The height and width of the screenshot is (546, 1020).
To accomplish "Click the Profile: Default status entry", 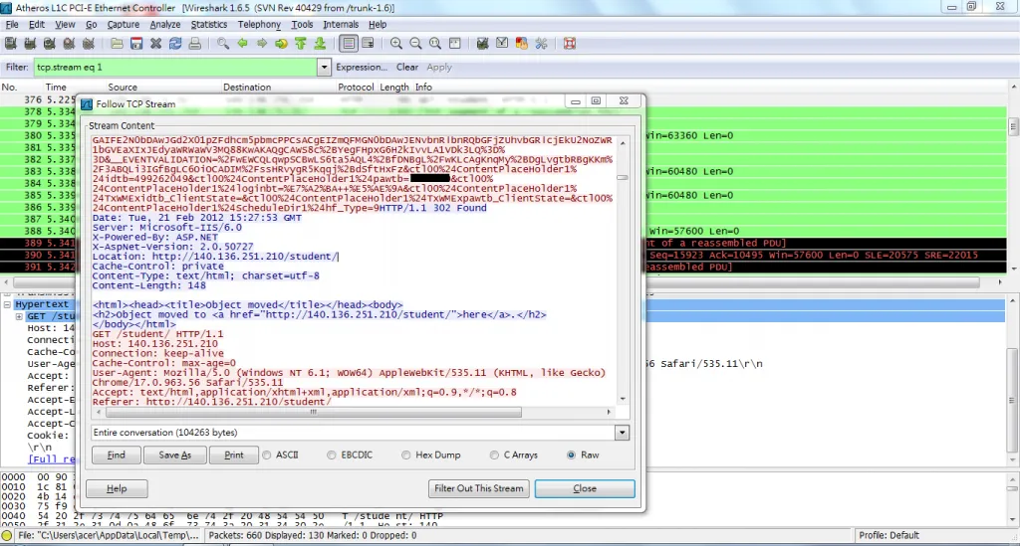I will tap(889, 536).
